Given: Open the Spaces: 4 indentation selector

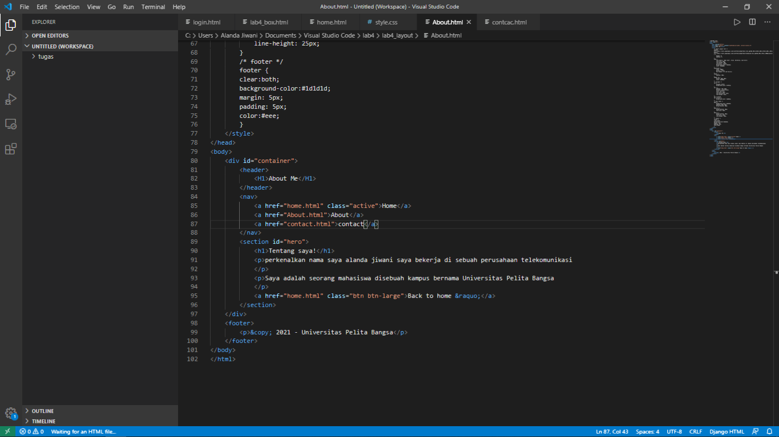Looking at the screenshot, I should click(x=648, y=431).
